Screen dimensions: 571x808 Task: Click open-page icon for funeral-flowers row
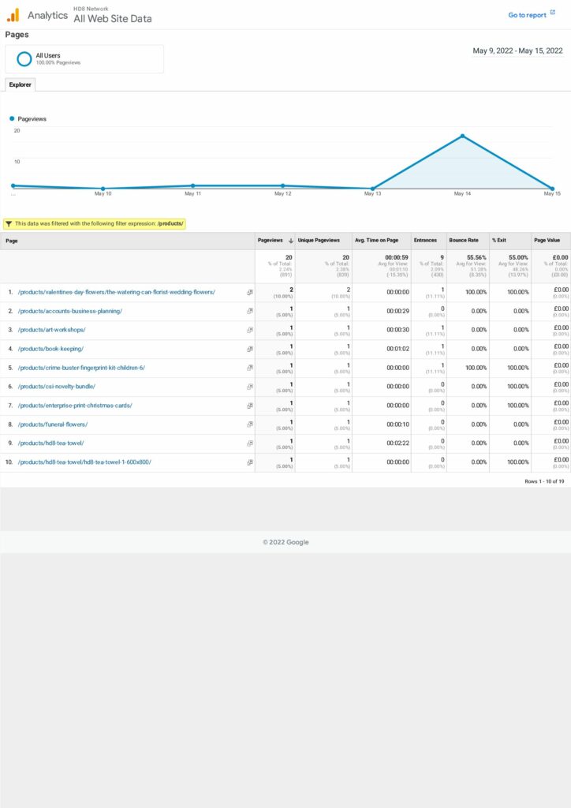pos(250,425)
